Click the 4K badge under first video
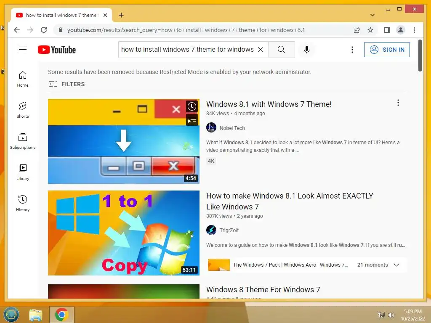Screen dimensions: 431x323 (211, 161)
